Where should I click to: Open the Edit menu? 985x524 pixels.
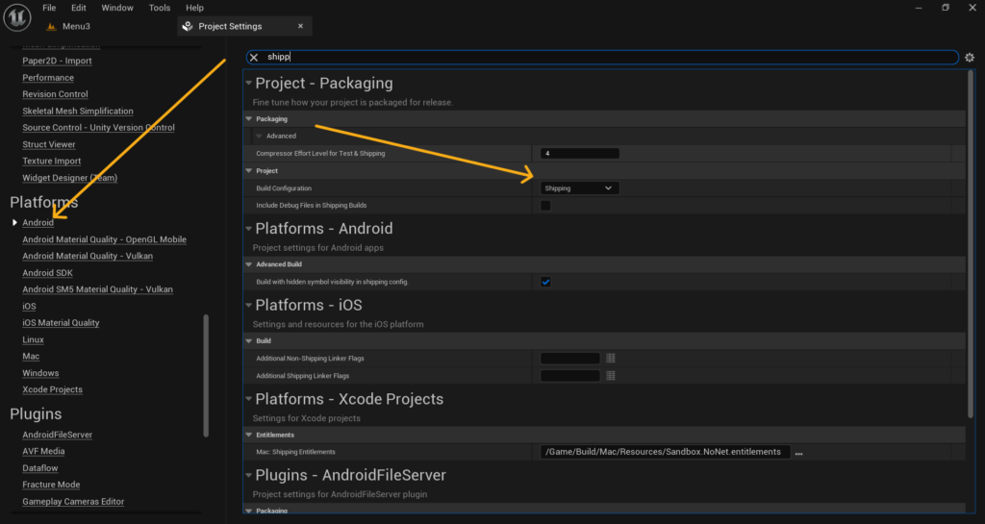click(79, 8)
